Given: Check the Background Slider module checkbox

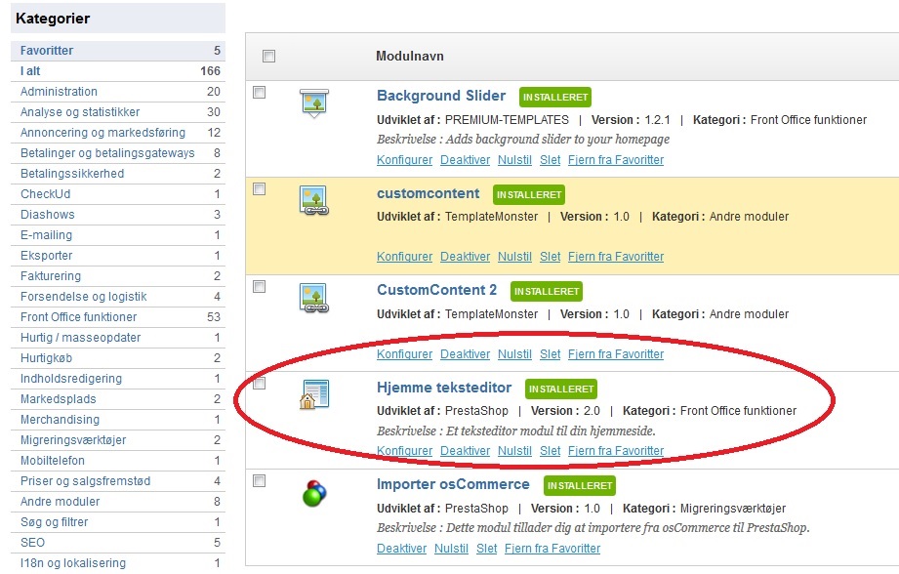Looking at the screenshot, I should click(259, 93).
